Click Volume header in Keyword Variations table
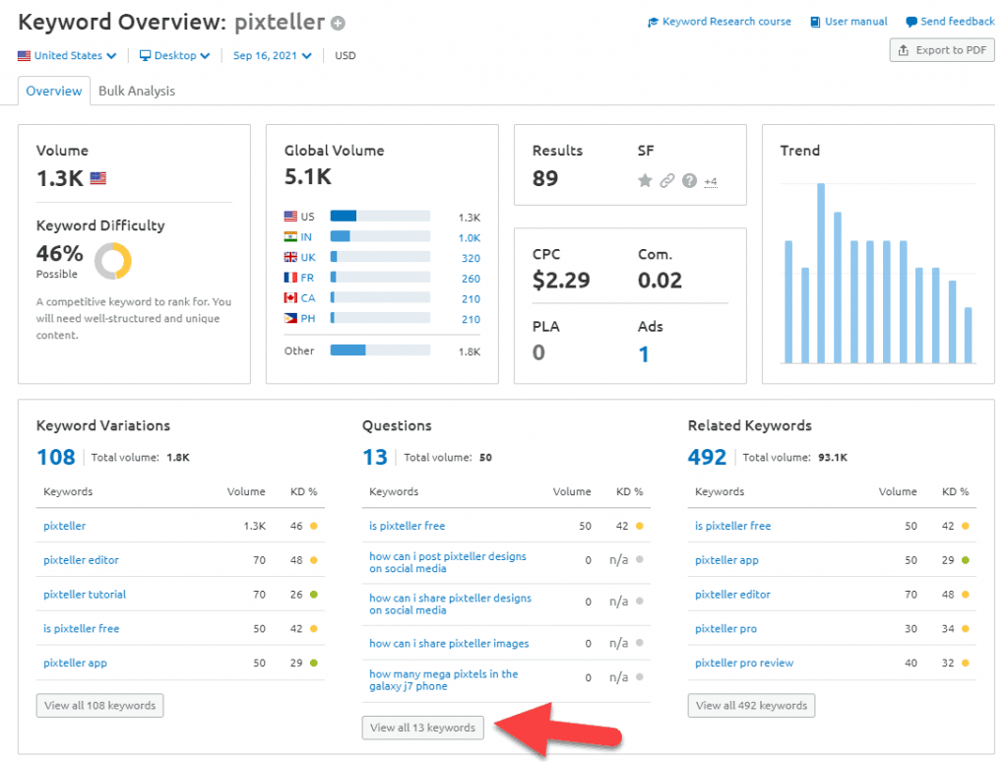 [245, 491]
